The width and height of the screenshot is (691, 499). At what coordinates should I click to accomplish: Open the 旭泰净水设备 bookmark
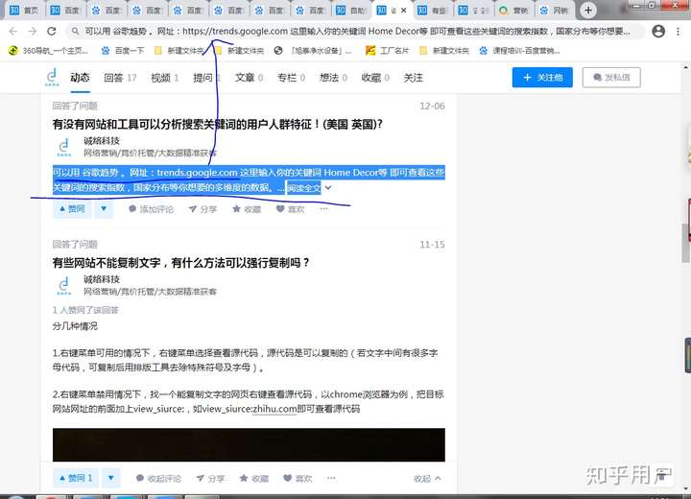(x=313, y=51)
